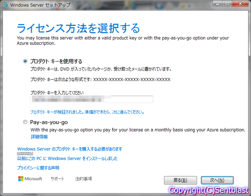
Task: Click the 戻る(B) back button
Action: 180,180
